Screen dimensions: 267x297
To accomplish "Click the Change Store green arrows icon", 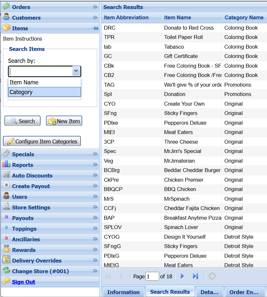I will click(x=6, y=271).
